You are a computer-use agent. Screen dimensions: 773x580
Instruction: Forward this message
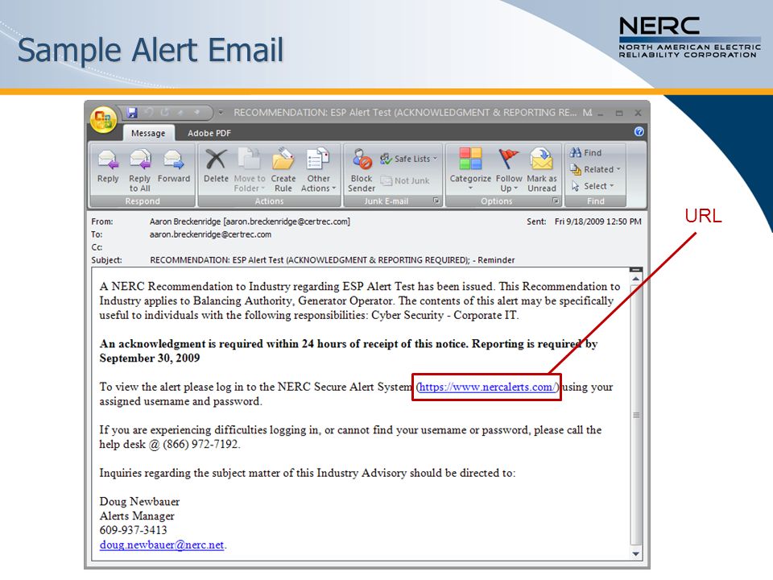click(174, 166)
